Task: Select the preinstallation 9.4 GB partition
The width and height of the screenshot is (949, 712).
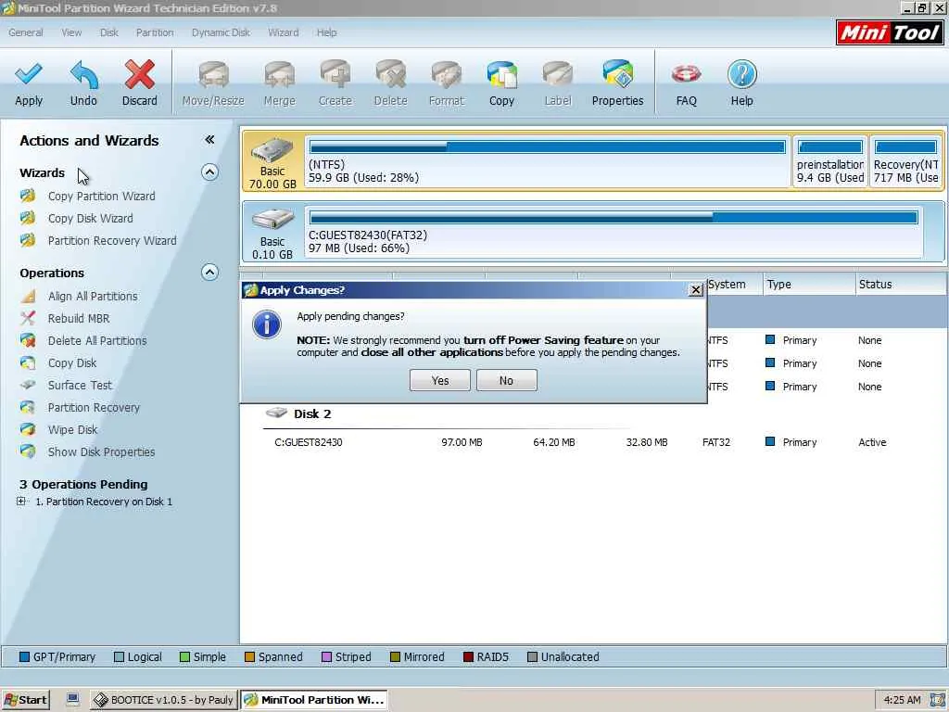Action: click(x=829, y=161)
